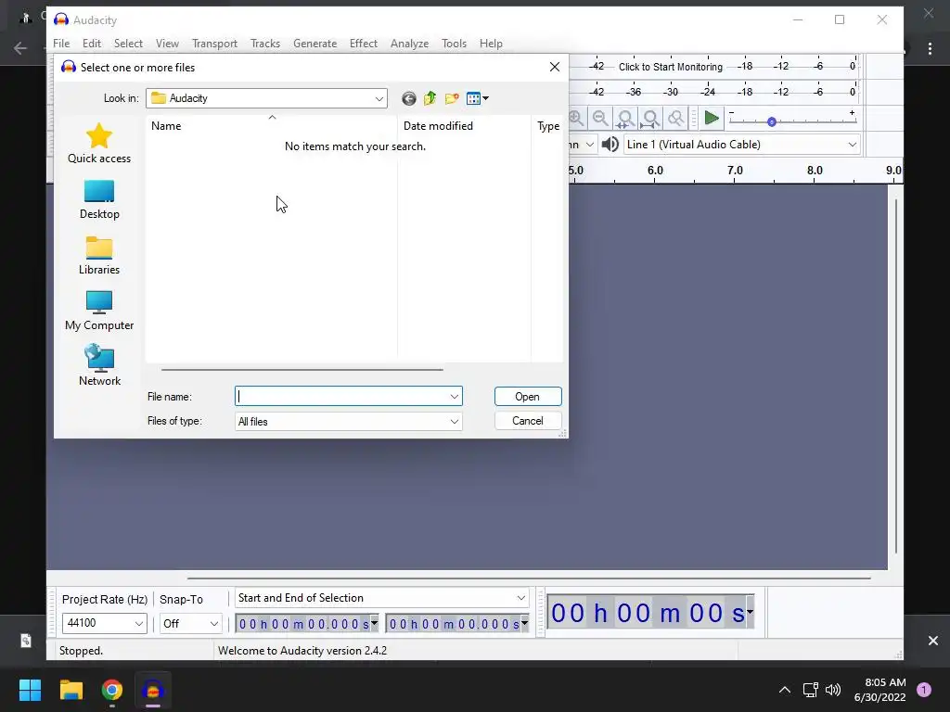950x712 pixels.
Task: Expand the Snap-To Off dropdown
Action: coord(214,623)
